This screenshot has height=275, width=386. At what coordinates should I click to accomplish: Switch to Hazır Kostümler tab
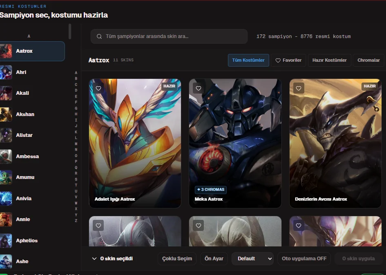[x=329, y=60]
